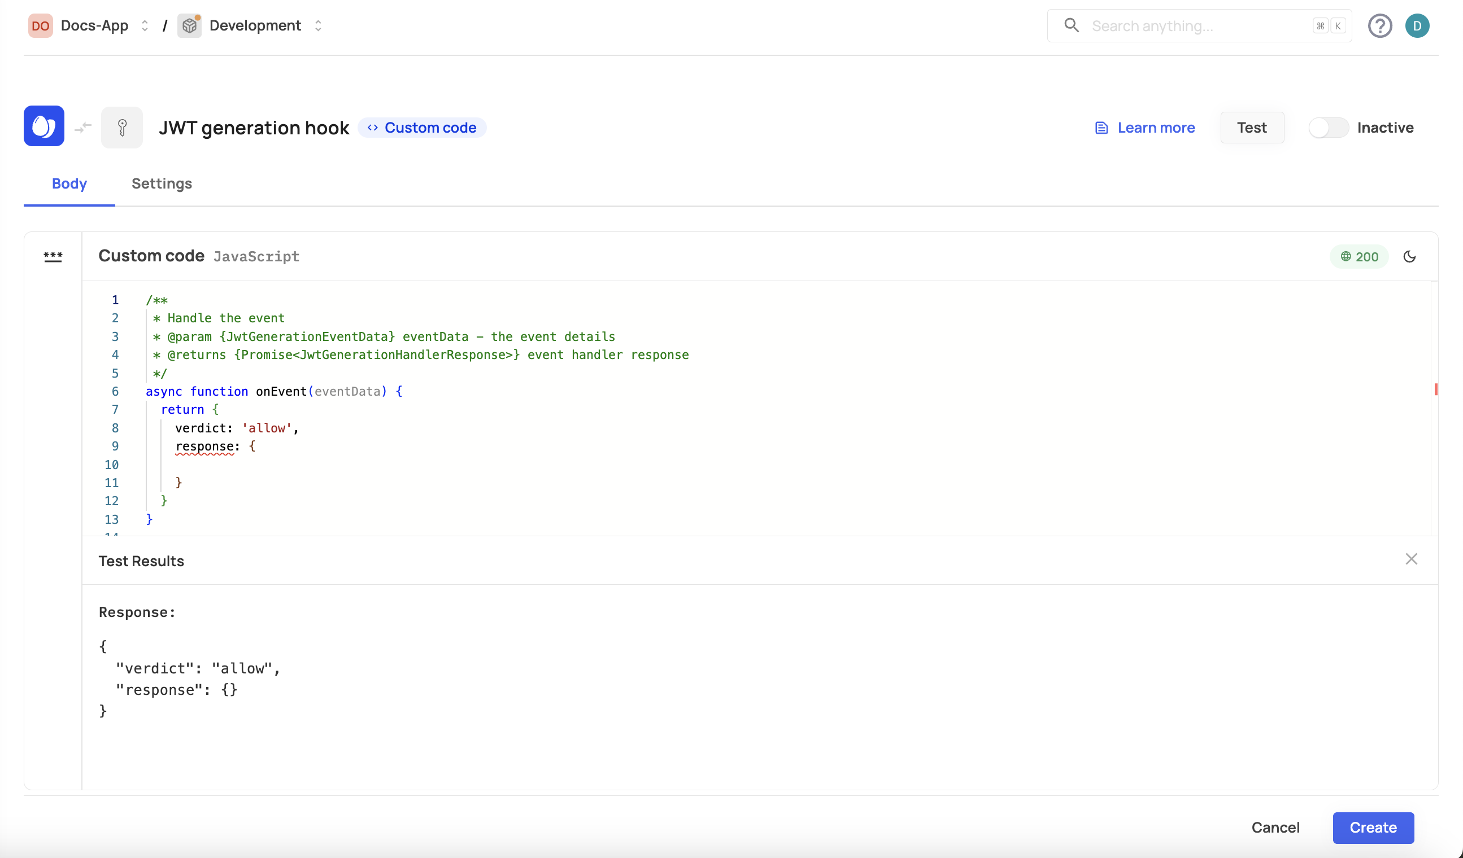Click the magnifier search icon
The width and height of the screenshot is (1463, 858).
1071,25
